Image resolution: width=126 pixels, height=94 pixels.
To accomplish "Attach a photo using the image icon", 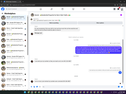I will click(x=34, y=87).
